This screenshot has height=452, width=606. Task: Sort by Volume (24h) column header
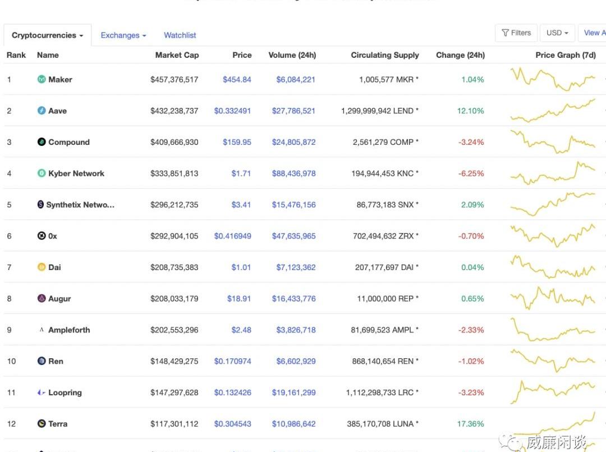coord(292,55)
